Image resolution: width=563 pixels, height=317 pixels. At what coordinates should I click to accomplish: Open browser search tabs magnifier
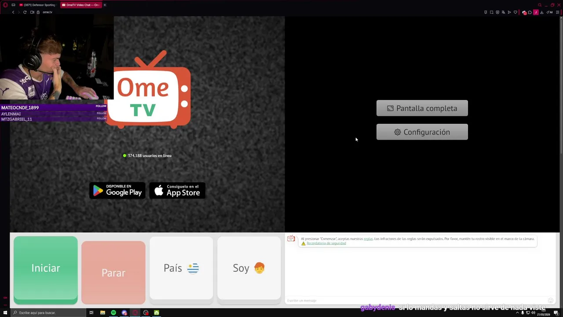pos(540,5)
